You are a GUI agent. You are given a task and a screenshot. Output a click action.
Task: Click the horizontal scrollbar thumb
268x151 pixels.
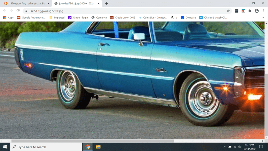[92, 141]
